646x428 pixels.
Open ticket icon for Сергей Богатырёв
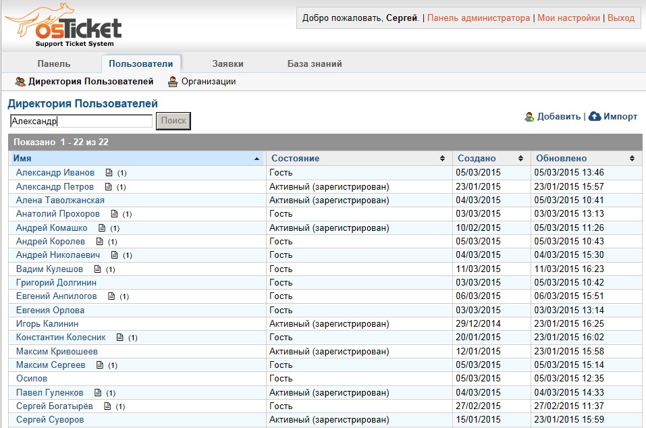tap(107, 406)
